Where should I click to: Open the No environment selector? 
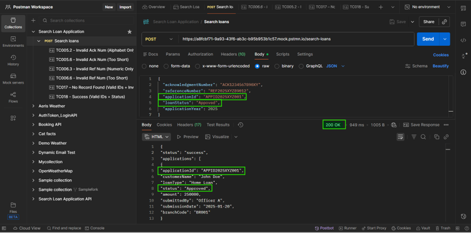[428, 7]
